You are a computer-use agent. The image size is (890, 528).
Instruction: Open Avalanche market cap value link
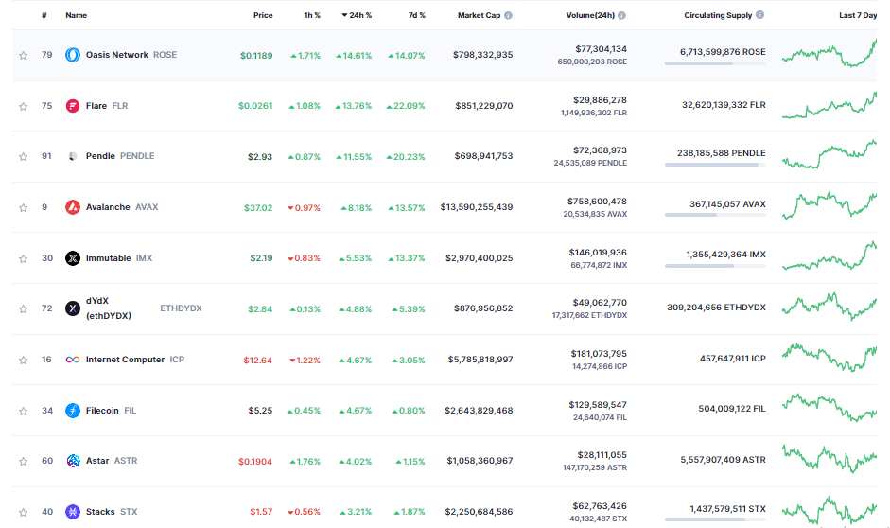(x=476, y=207)
